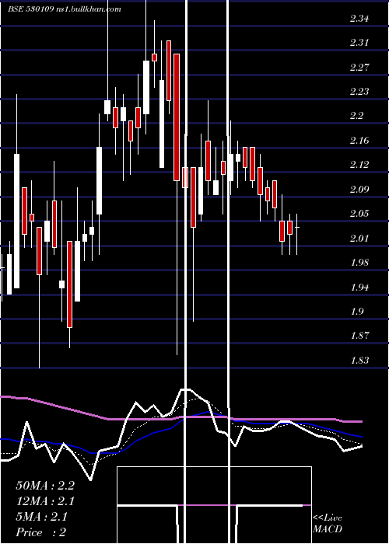Image resolution: width=389 pixels, height=544 pixels.
Task: Click the Price : 2 readout
Action: 41,532
